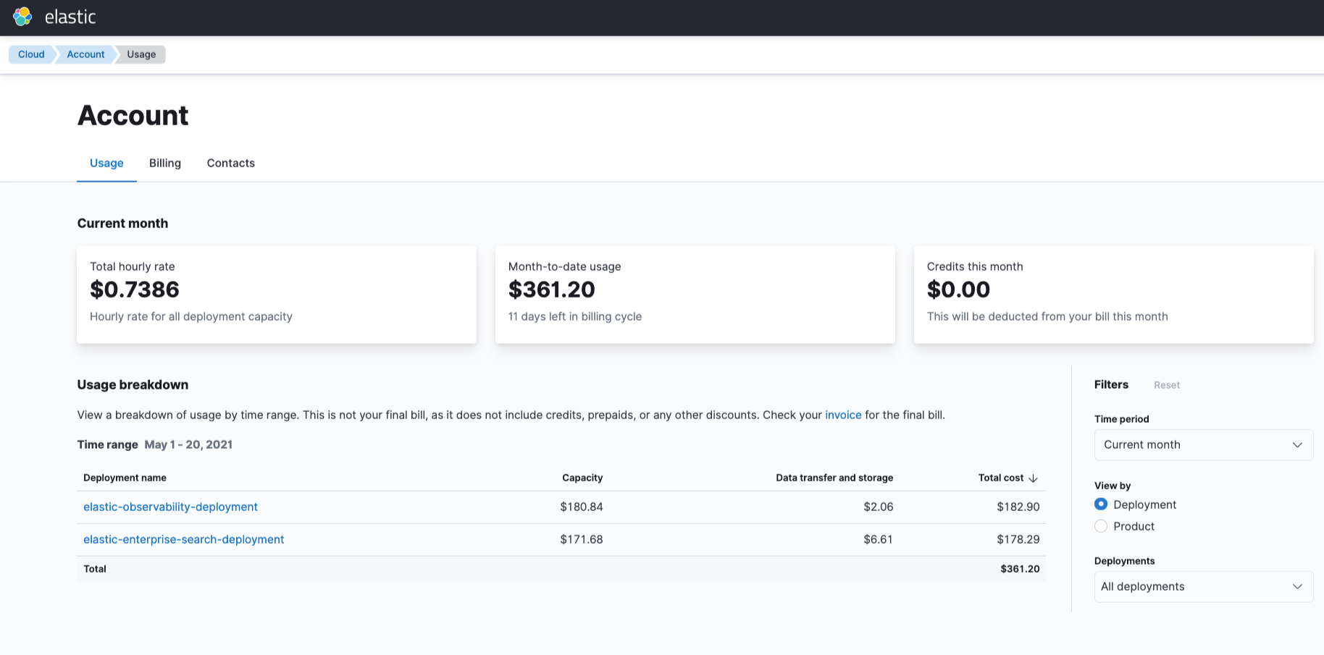This screenshot has width=1324, height=655.
Task: Click 'This will be deducted' credits note
Action: tap(1047, 316)
